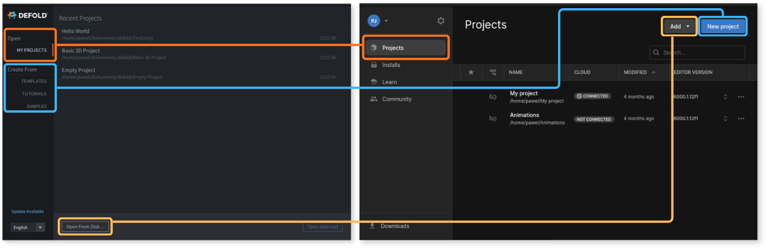Click the New project button
The height and width of the screenshot is (249, 766).
(723, 27)
